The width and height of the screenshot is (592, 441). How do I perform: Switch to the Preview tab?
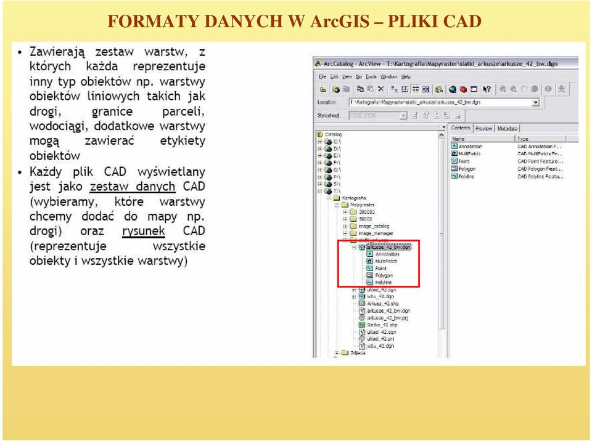(483, 129)
